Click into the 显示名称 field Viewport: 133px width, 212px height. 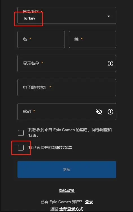click(x=67, y=63)
